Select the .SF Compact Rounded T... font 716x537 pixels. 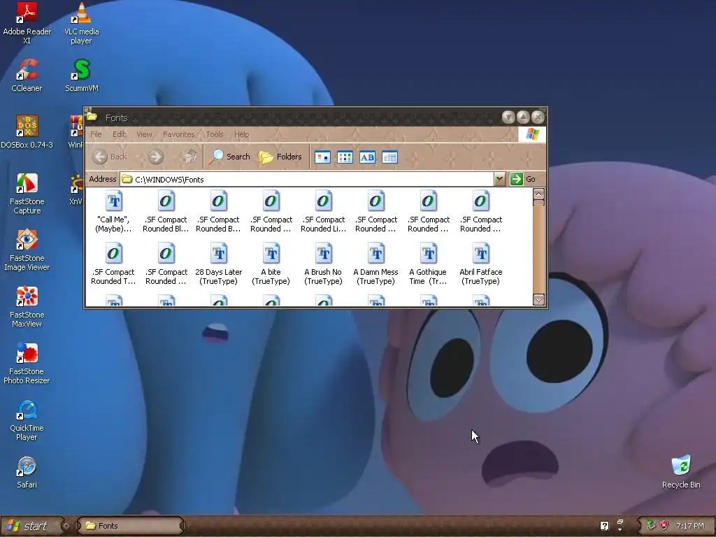pyautogui.click(x=114, y=264)
